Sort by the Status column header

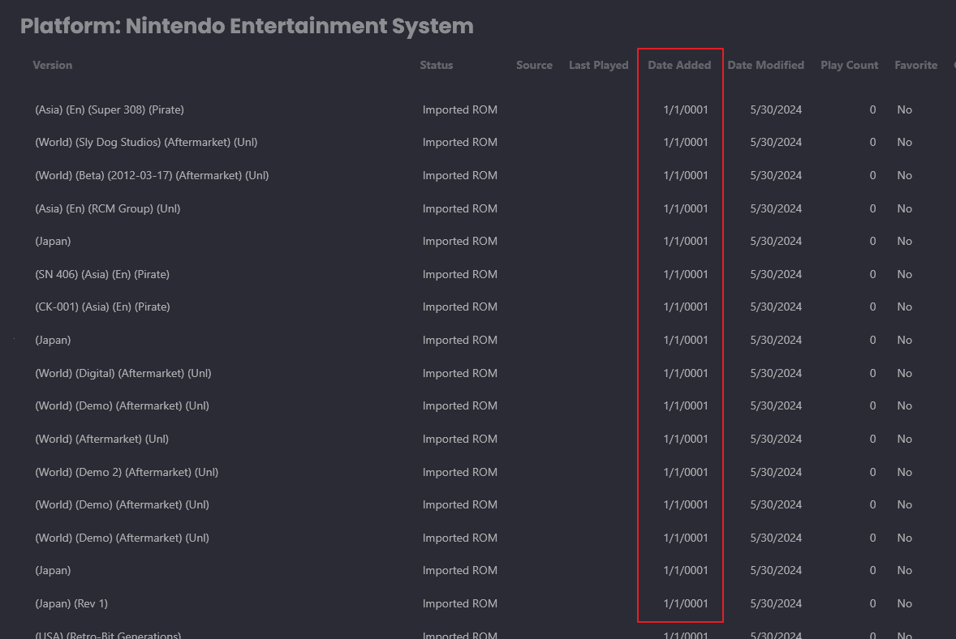coord(437,65)
